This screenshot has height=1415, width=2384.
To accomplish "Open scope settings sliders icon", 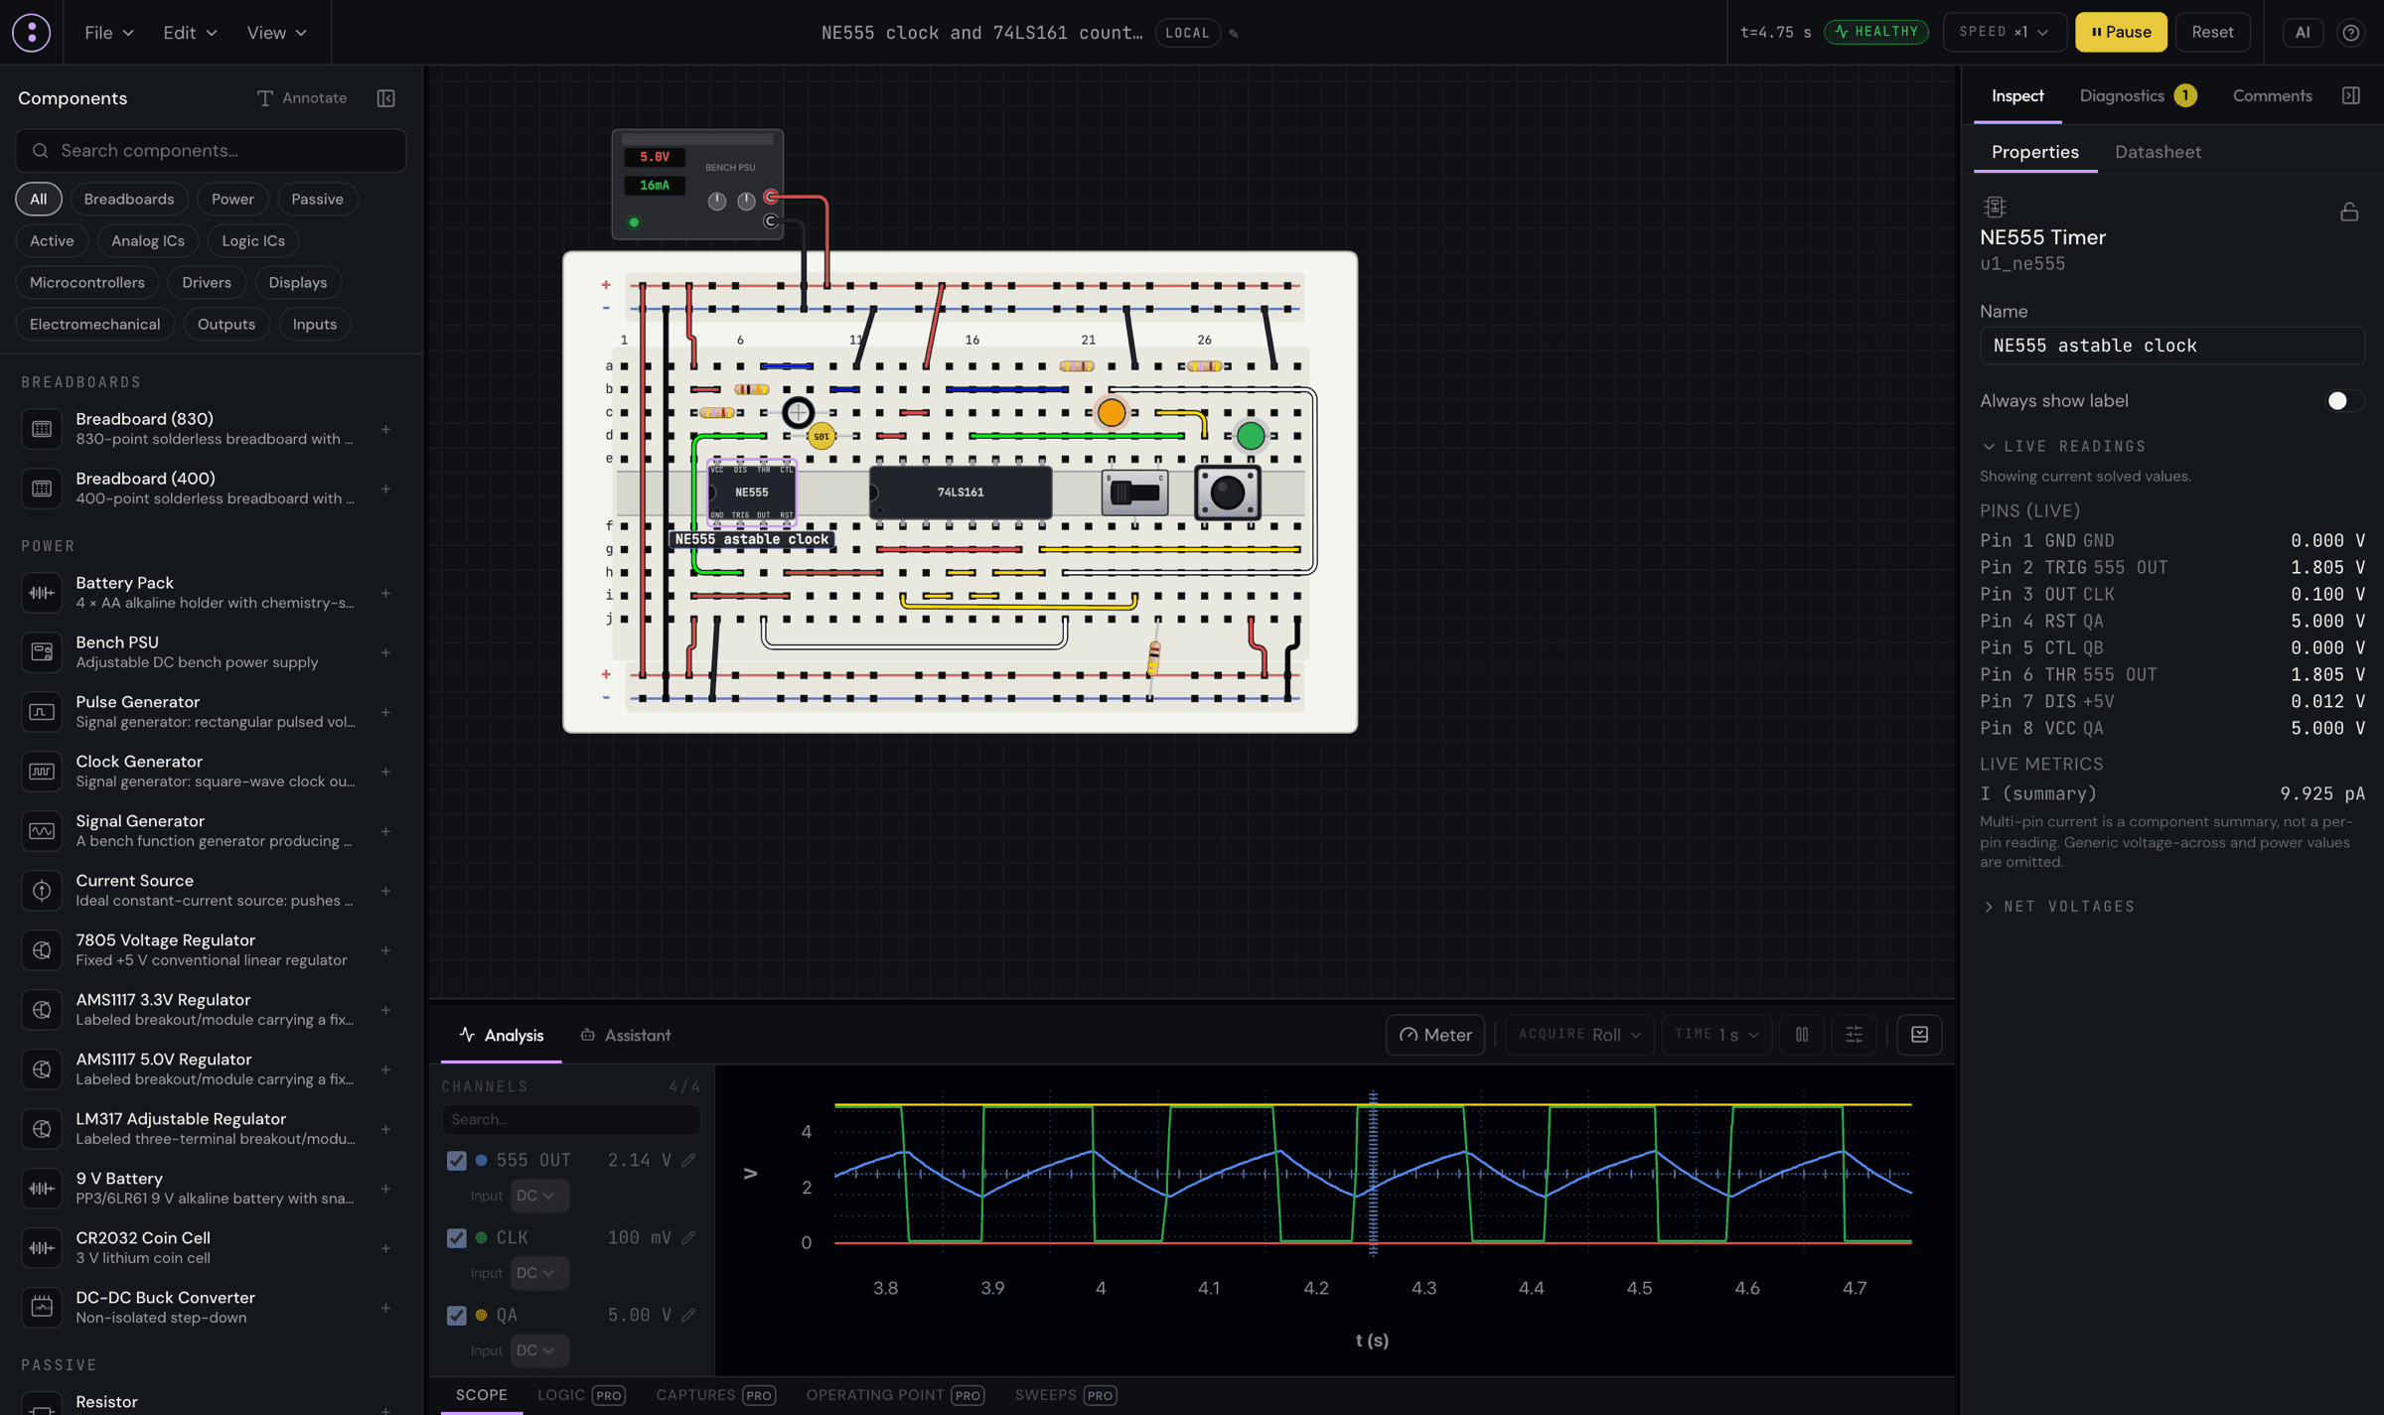I will point(1854,1035).
